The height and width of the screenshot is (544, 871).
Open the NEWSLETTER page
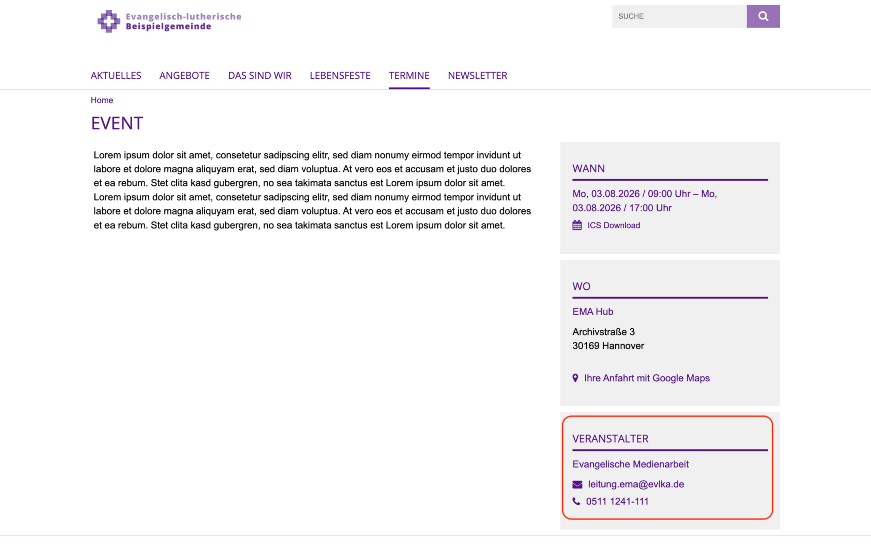478,76
